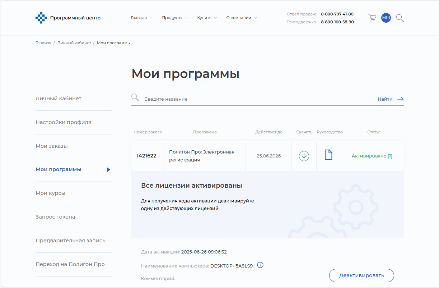The width and height of the screenshot is (439, 288).
Task: Expand the Главная dropdown chevron
Action: pos(151,18)
